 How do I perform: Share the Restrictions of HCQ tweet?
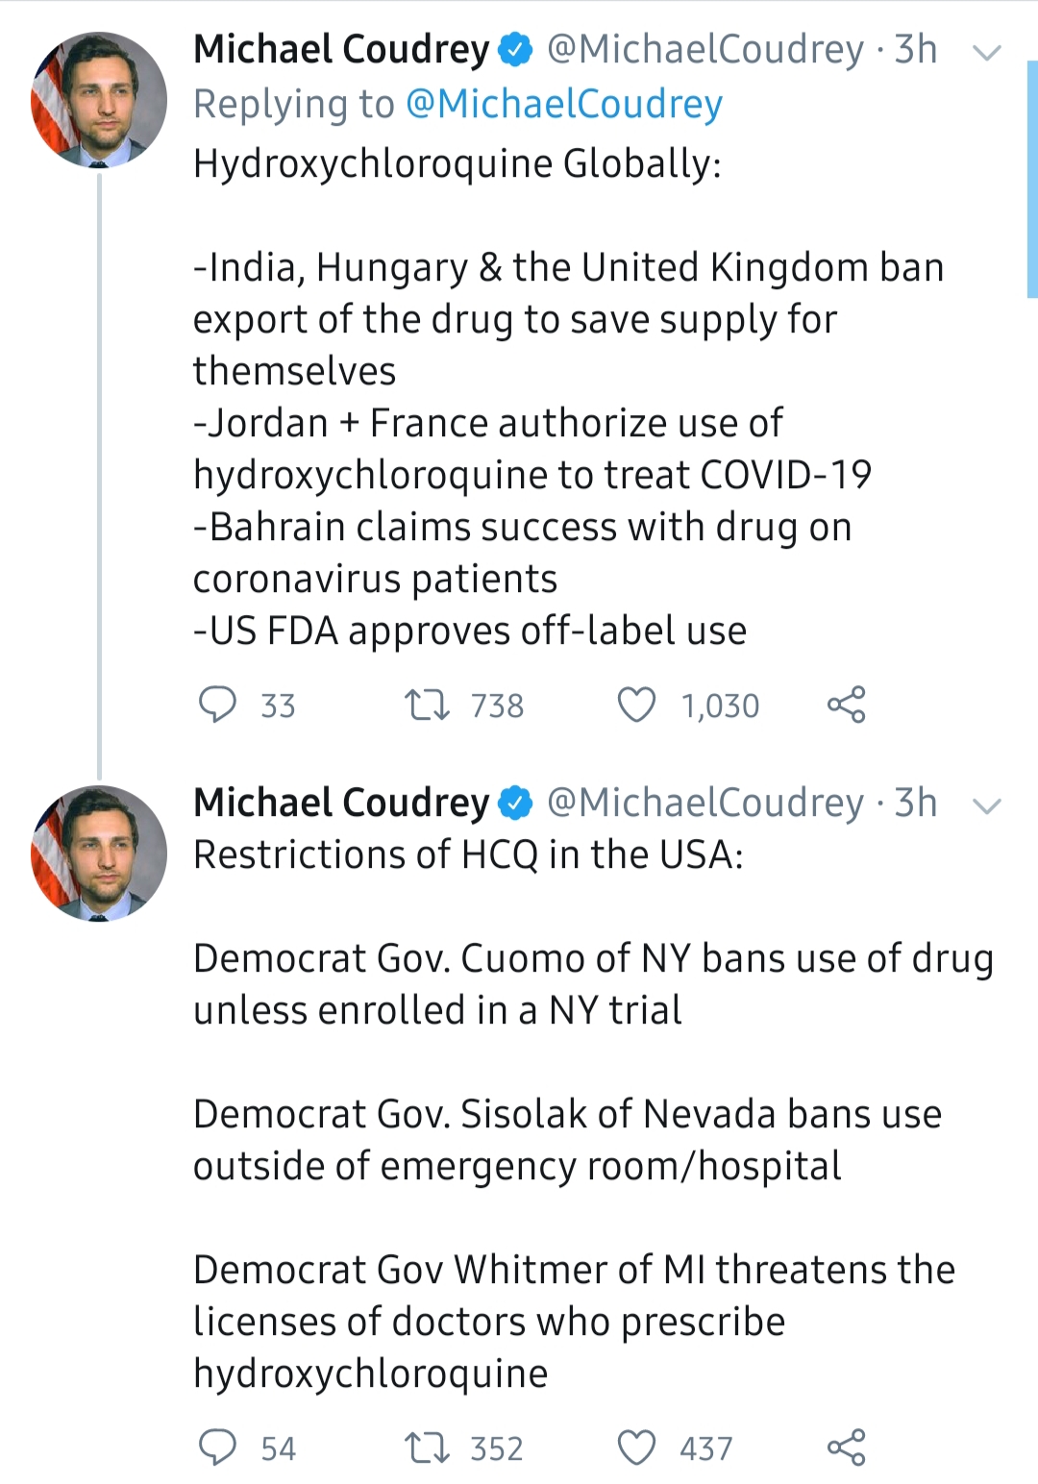tap(846, 1447)
